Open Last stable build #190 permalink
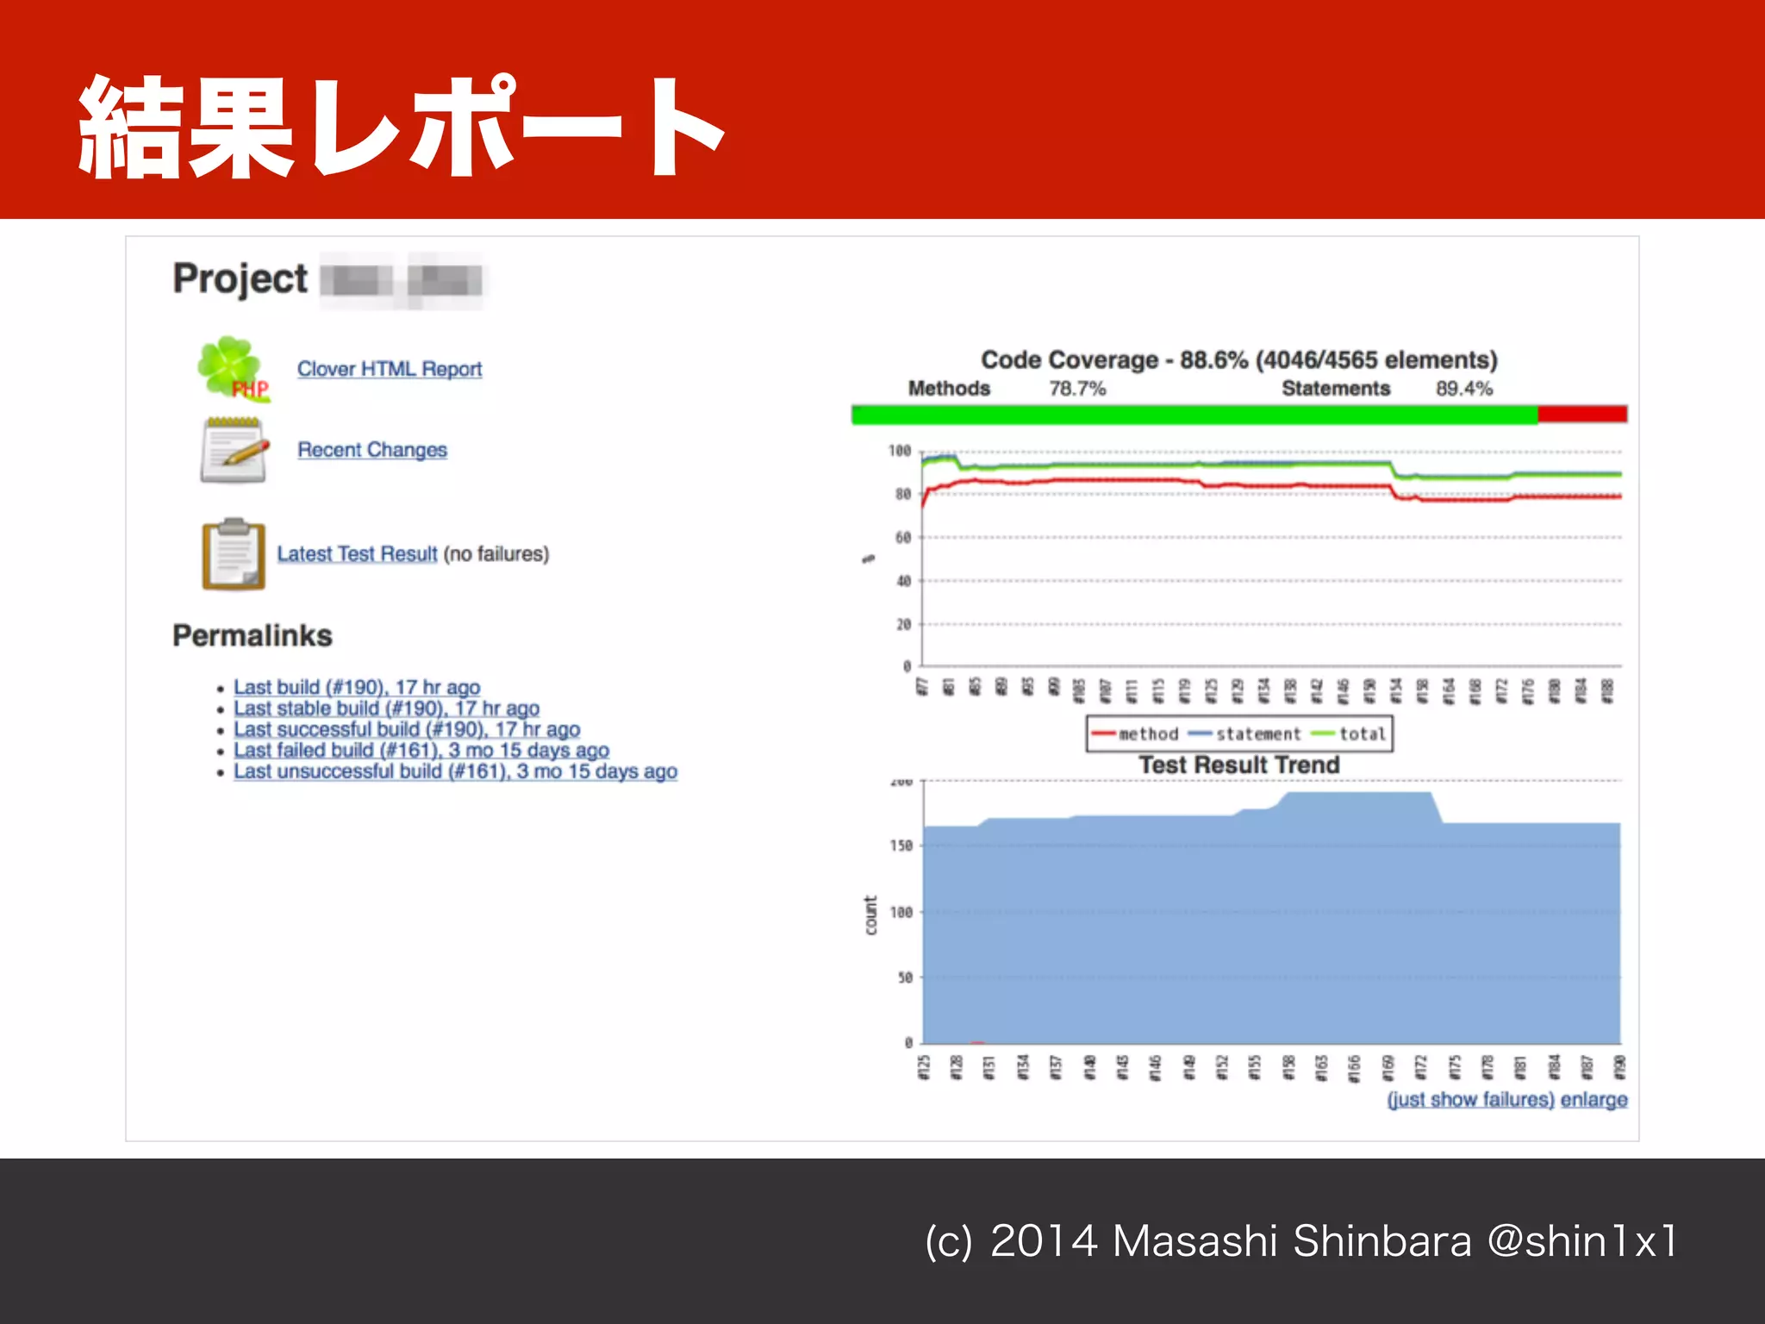This screenshot has height=1324, width=1765. tap(386, 709)
